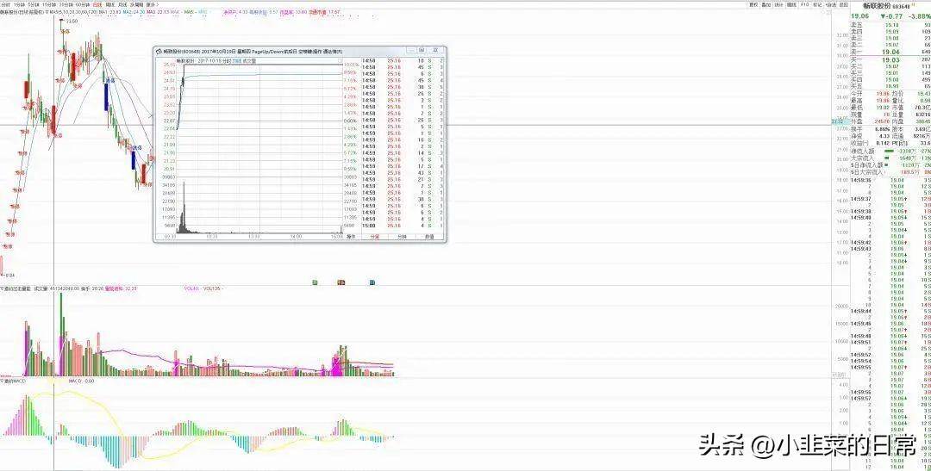Click the 操作 button in popup
The image size is (931, 471).
[x=351, y=236]
